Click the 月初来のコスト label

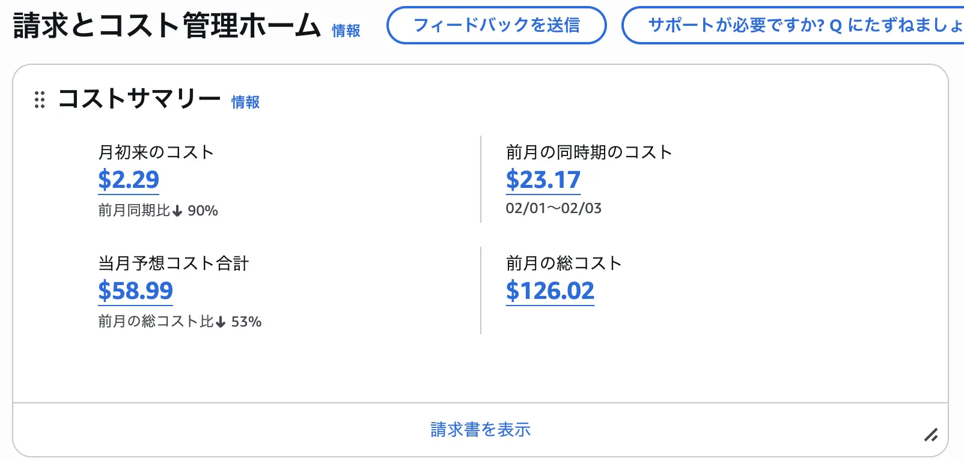[156, 152]
